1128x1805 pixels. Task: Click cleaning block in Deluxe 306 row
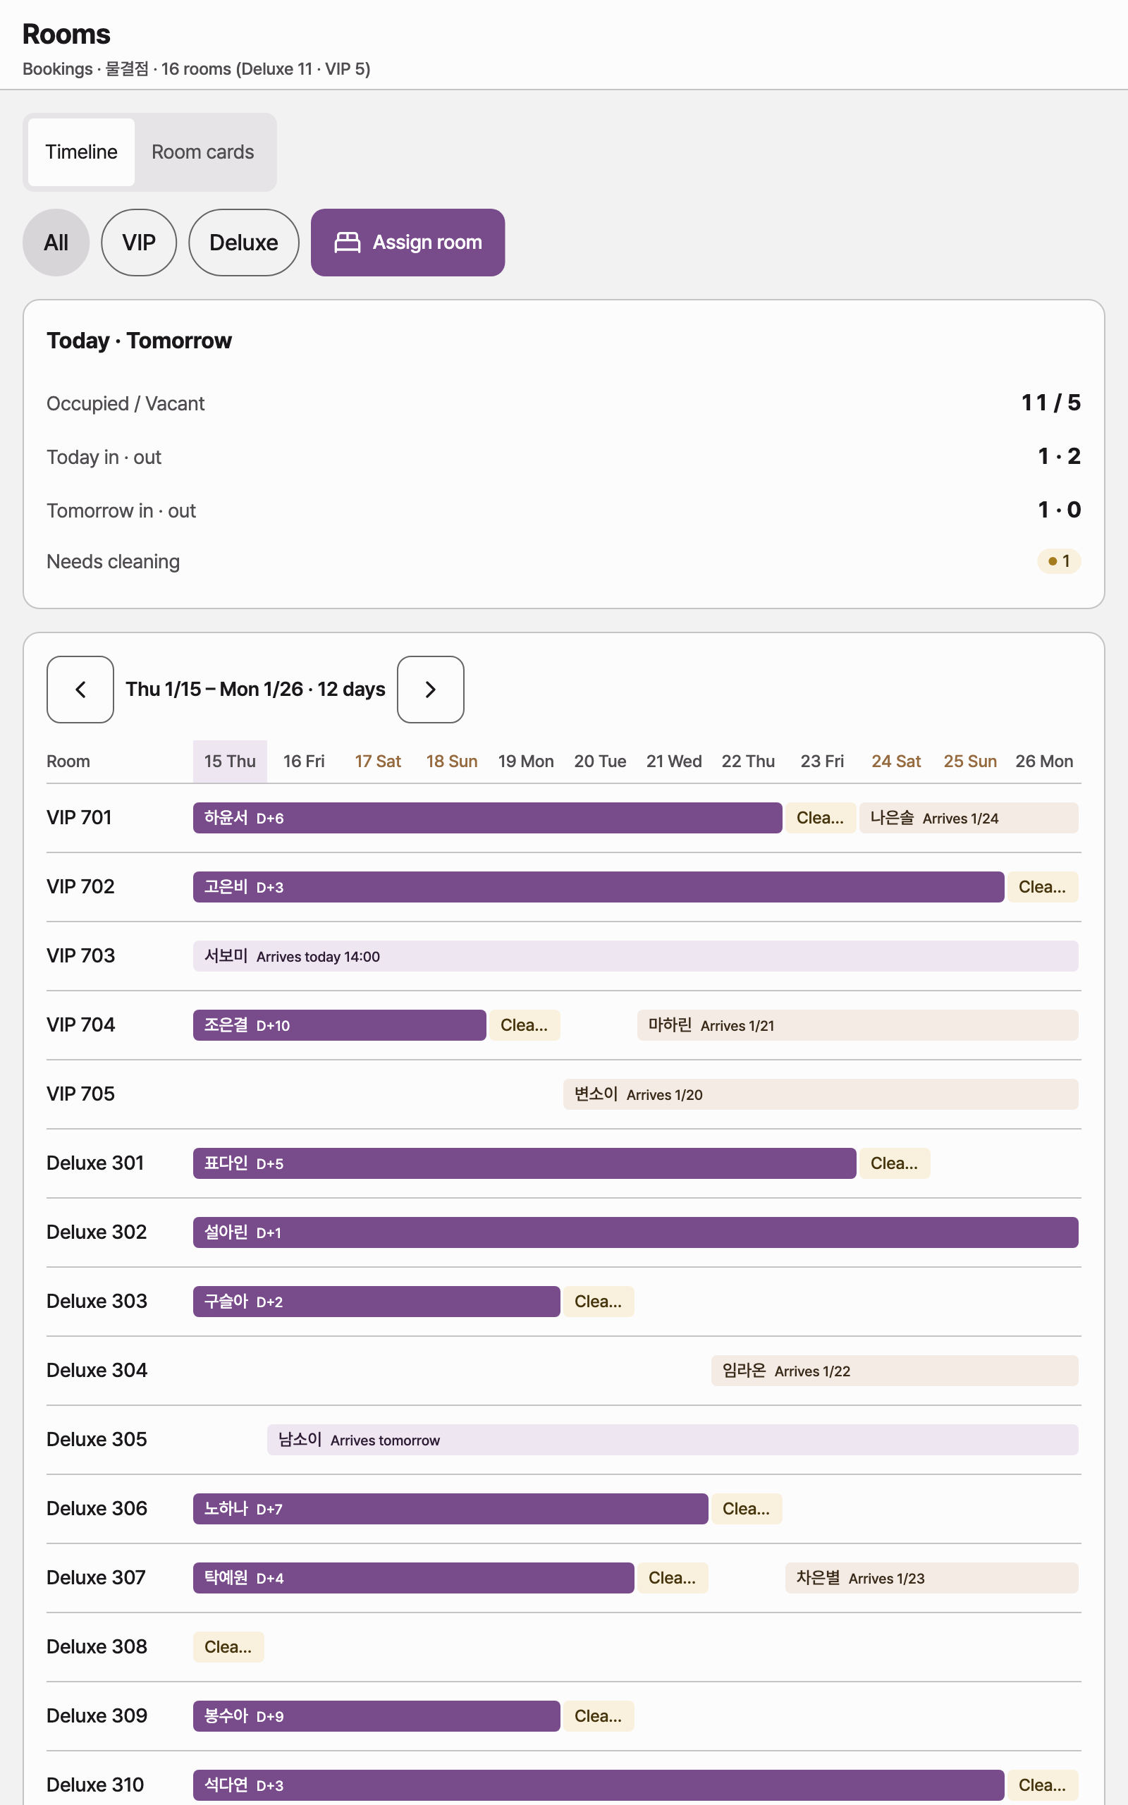click(x=746, y=1509)
